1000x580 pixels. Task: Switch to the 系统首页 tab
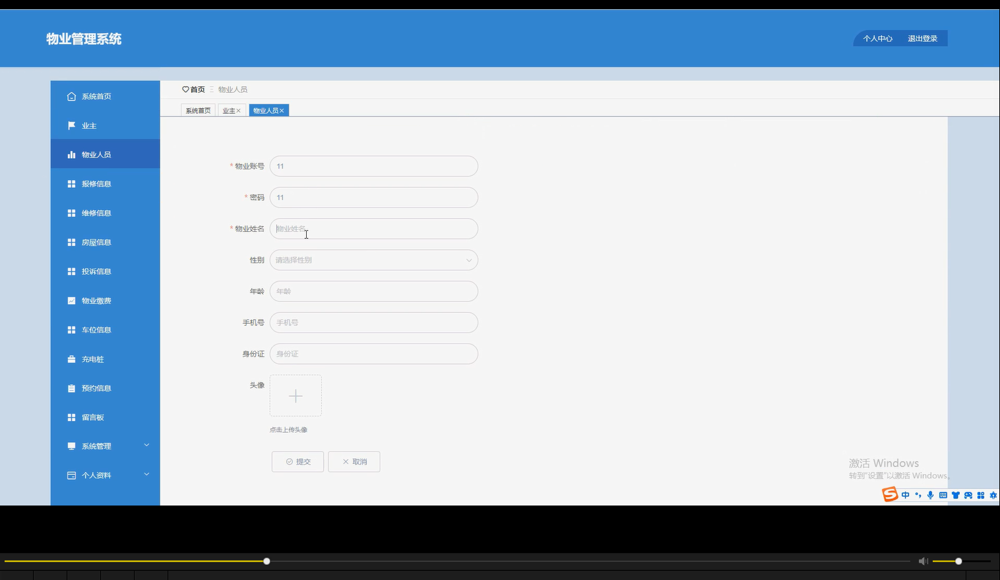click(x=198, y=111)
